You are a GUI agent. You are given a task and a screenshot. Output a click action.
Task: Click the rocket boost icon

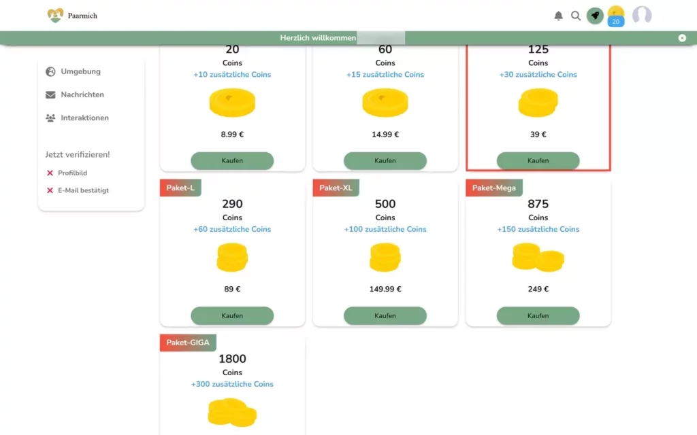(x=595, y=16)
